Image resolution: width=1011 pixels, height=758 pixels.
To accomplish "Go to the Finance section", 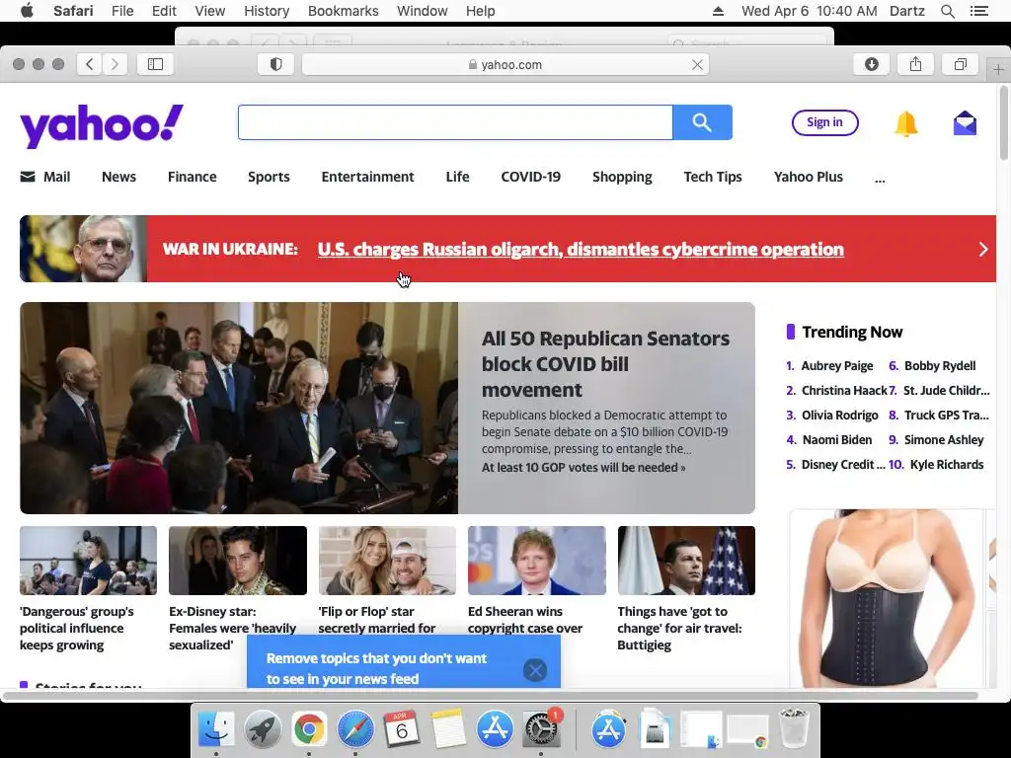I will point(193,177).
